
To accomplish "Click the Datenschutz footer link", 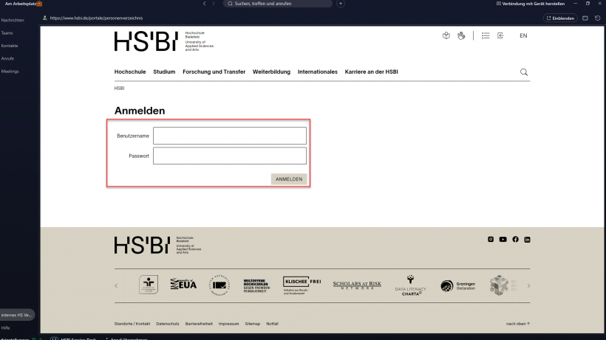I will (x=168, y=324).
